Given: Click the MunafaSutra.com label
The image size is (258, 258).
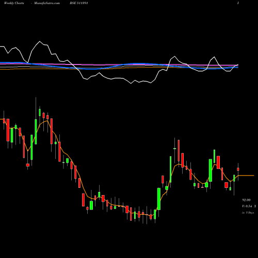Looking at the screenshot, I should coord(47,3).
